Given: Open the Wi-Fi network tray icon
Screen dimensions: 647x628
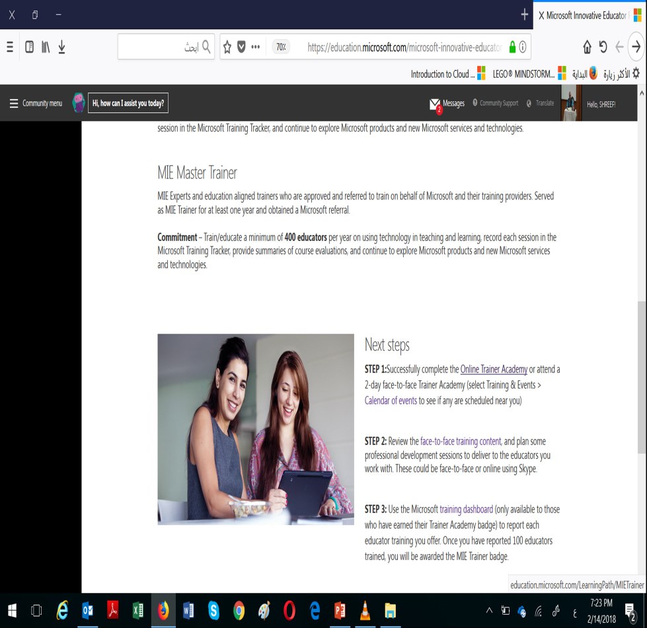Looking at the screenshot, I should click(x=539, y=612).
